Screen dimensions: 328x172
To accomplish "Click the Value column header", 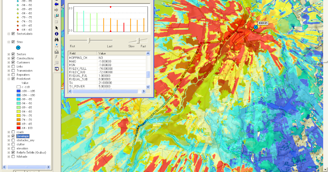I will (121, 54).
